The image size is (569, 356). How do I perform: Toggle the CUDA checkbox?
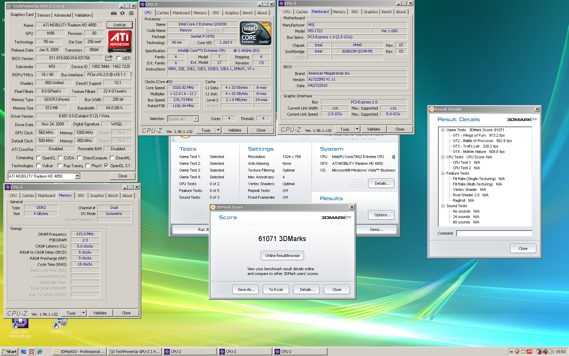pyautogui.click(x=60, y=158)
